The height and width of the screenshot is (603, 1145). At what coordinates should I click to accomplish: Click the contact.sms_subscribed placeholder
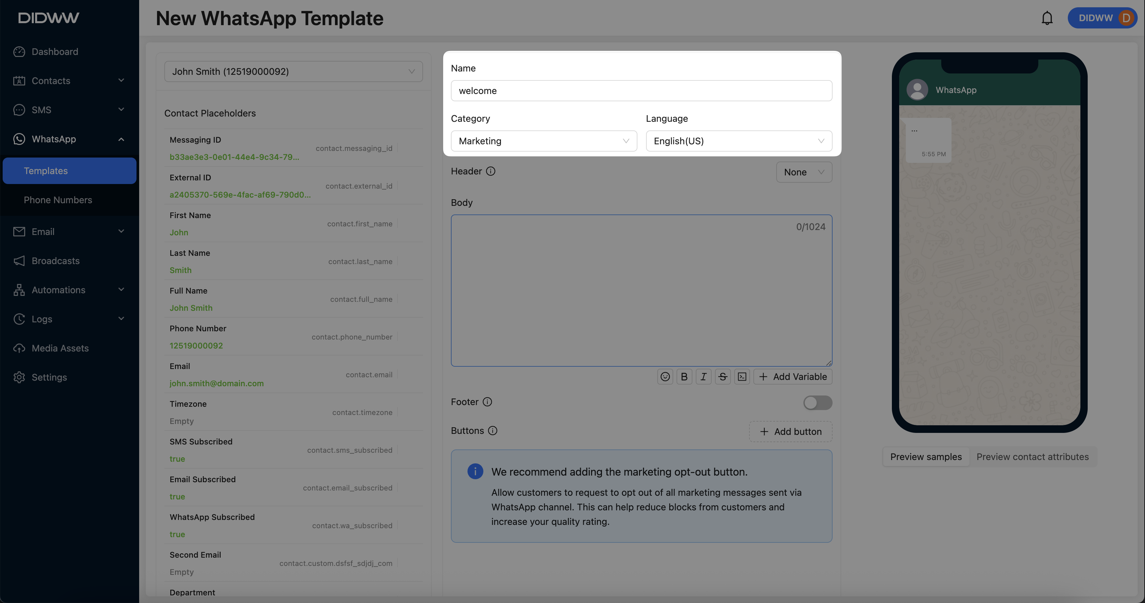pyautogui.click(x=350, y=450)
